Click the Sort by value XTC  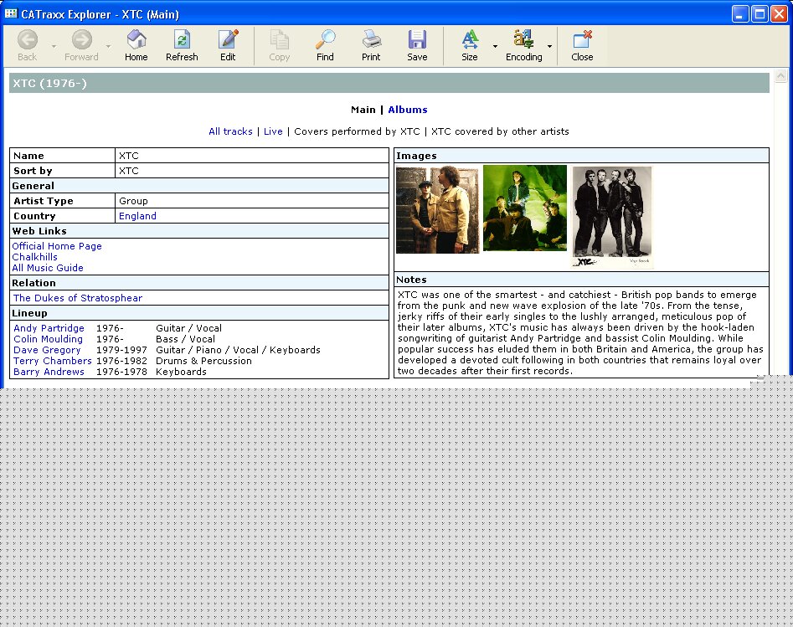click(x=129, y=171)
